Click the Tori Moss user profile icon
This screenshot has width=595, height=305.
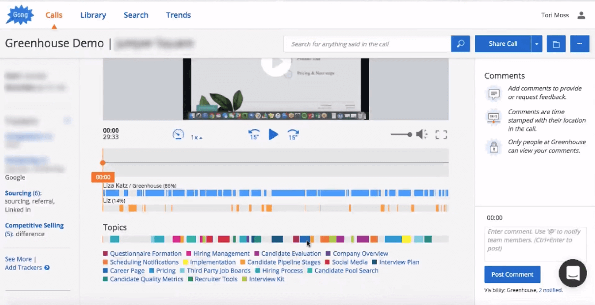point(581,15)
